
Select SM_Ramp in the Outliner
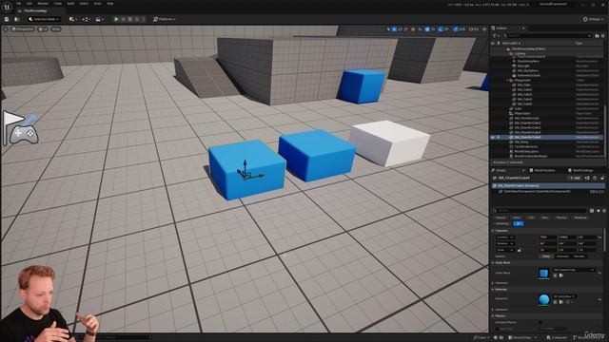coord(521,142)
